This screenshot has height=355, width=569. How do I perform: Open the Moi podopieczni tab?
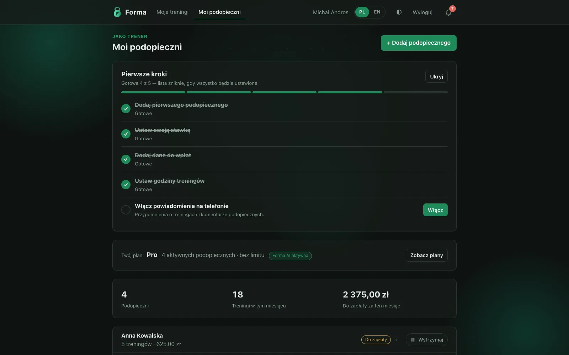[219, 12]
